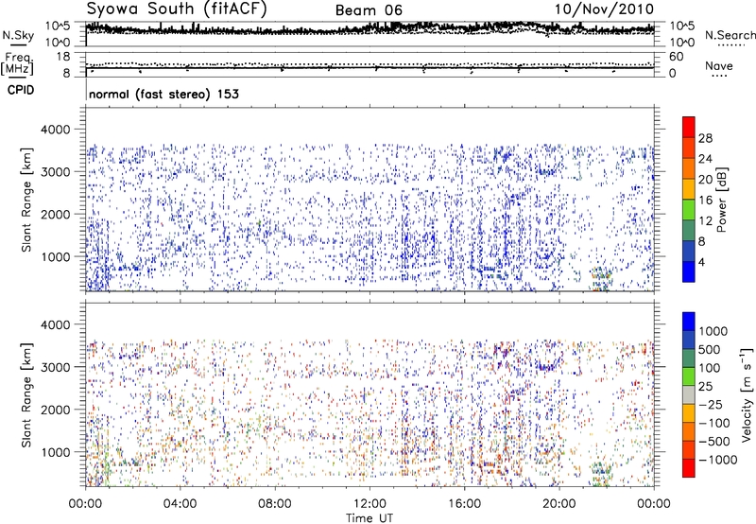The width and height of the screenshot is (756, 524).
Task: Click the 'normal (fast stereo) 153' text
Action: tap(163, 94)
